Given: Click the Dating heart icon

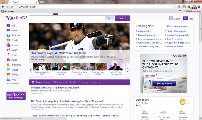Looking at the screenshot, I should pyautogui.click(x=8, y=74).
